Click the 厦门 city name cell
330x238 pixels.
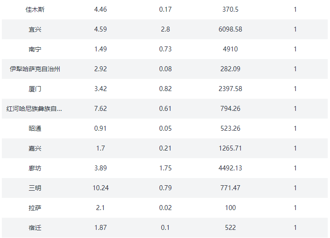35,89
